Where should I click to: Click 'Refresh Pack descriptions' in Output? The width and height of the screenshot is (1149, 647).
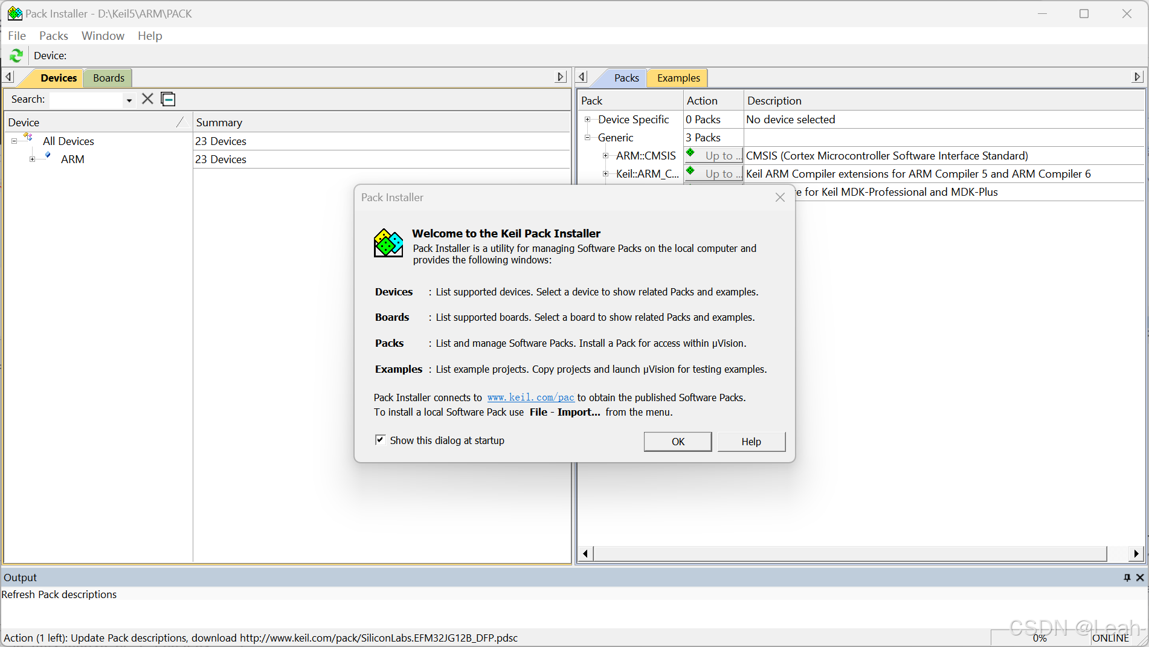click(59, 594)
